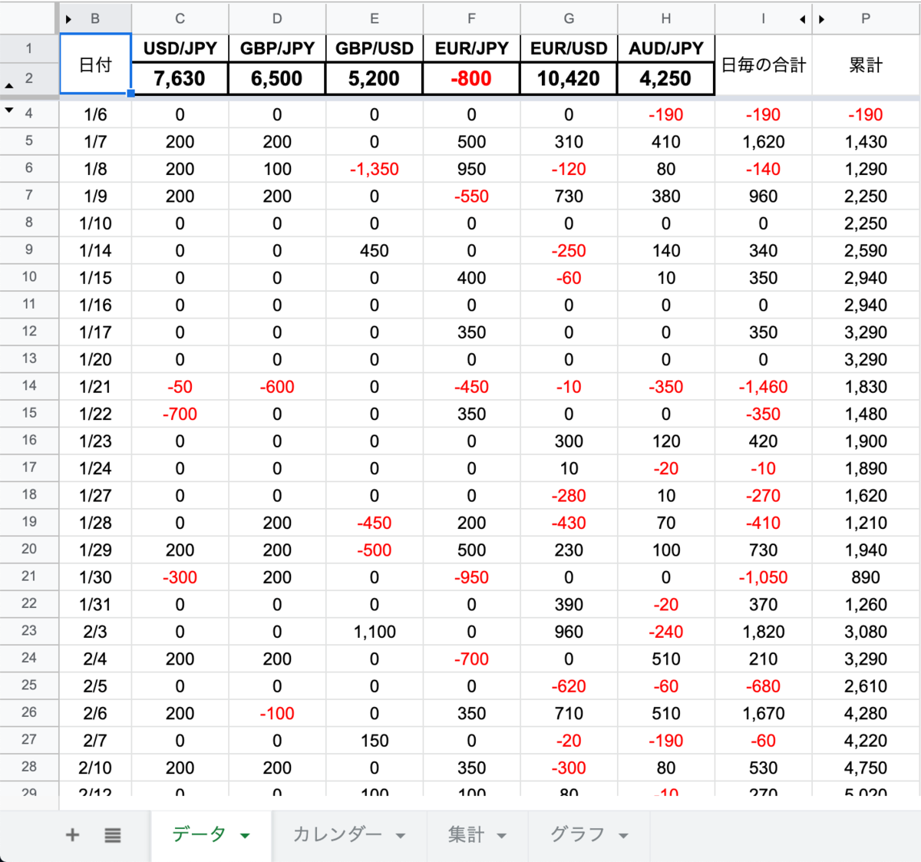Click the USD/JPY header cell
This screenshot has width=921, height=862.
(x=180, y=48)
